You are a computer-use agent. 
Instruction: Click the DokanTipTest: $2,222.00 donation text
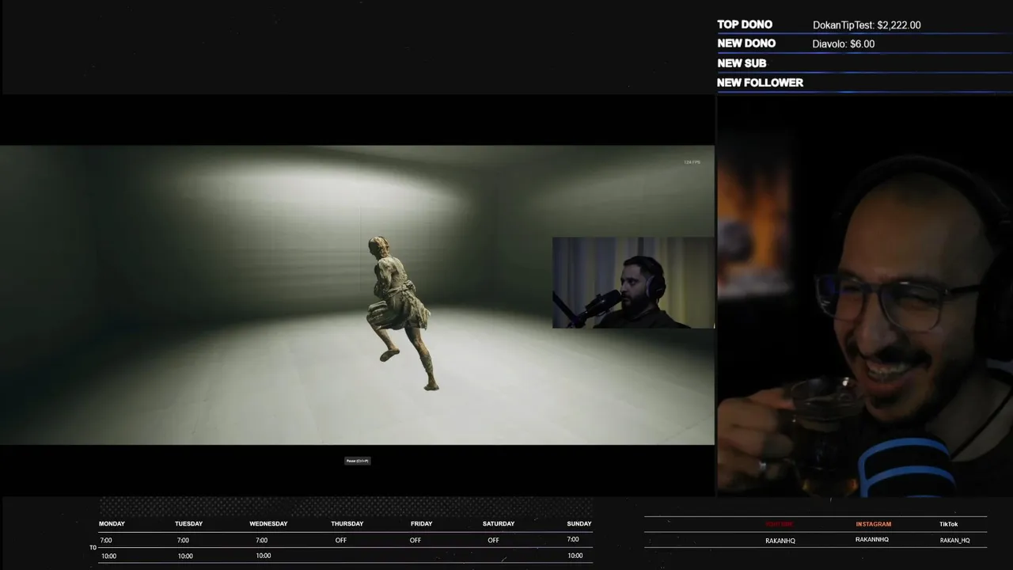(867, 25)
